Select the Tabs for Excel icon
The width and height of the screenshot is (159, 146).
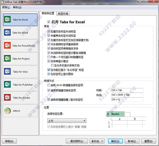pyautogui.click(x=7, y=19)
